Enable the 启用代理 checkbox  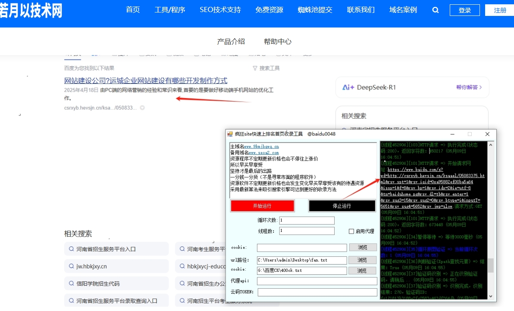(351, 231)
